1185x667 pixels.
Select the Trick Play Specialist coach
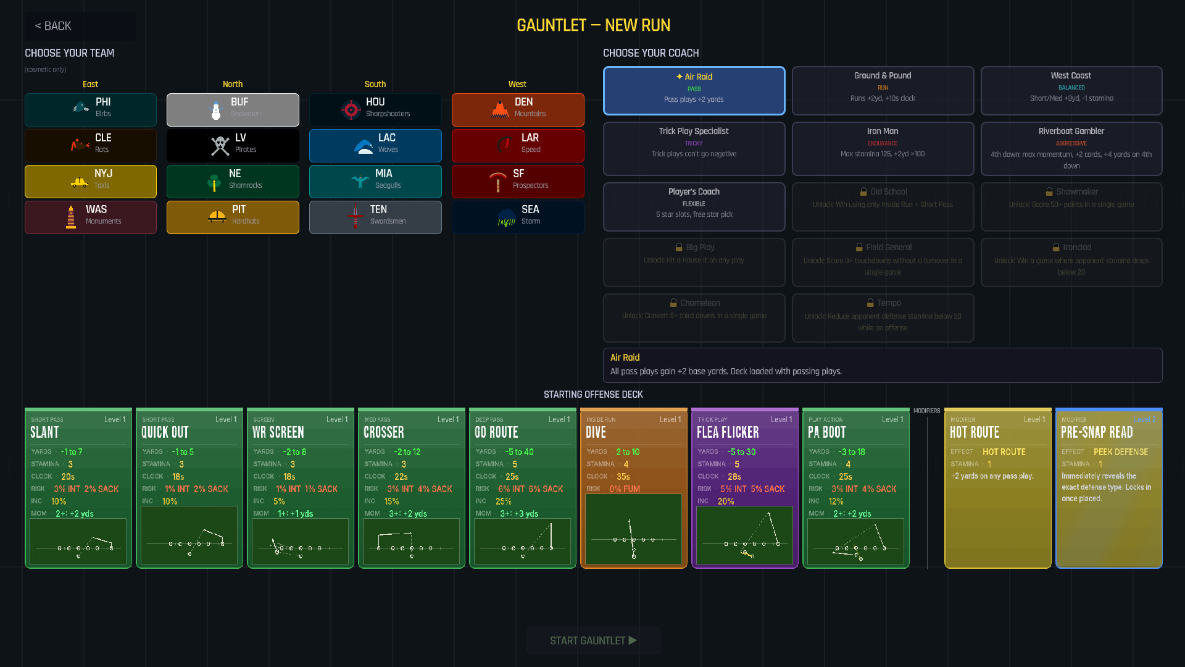tap(694, 148)
